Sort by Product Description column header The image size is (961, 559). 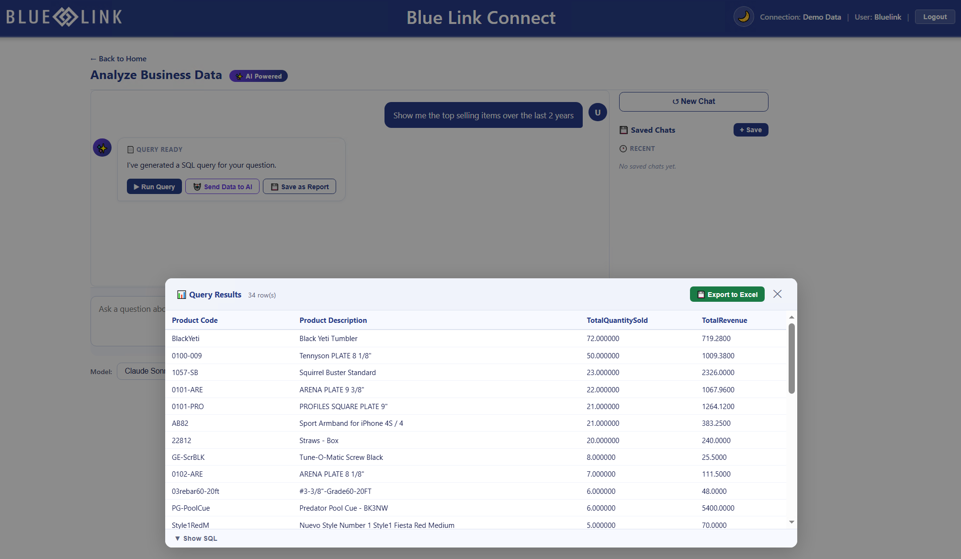pos(333,320)
